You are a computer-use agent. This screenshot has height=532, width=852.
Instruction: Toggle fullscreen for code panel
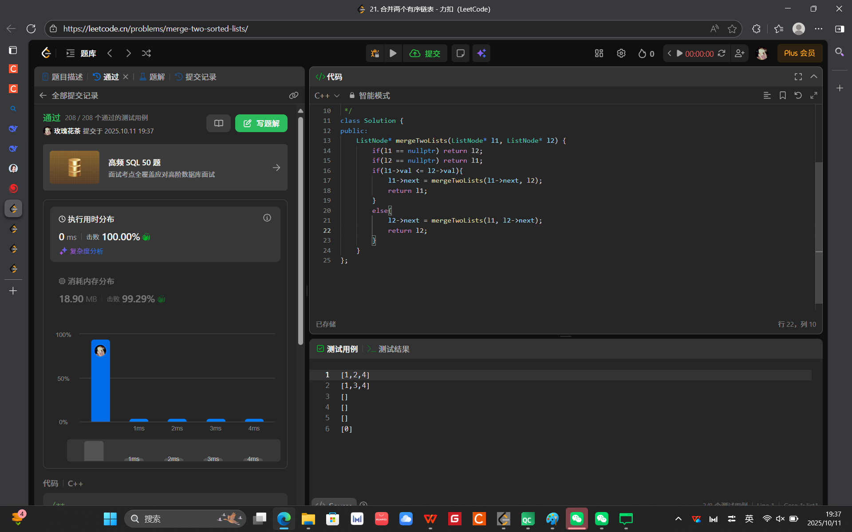pyautogui.click(x=798, y=77)
